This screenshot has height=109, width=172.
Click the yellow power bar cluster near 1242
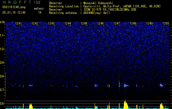(31, 106)
